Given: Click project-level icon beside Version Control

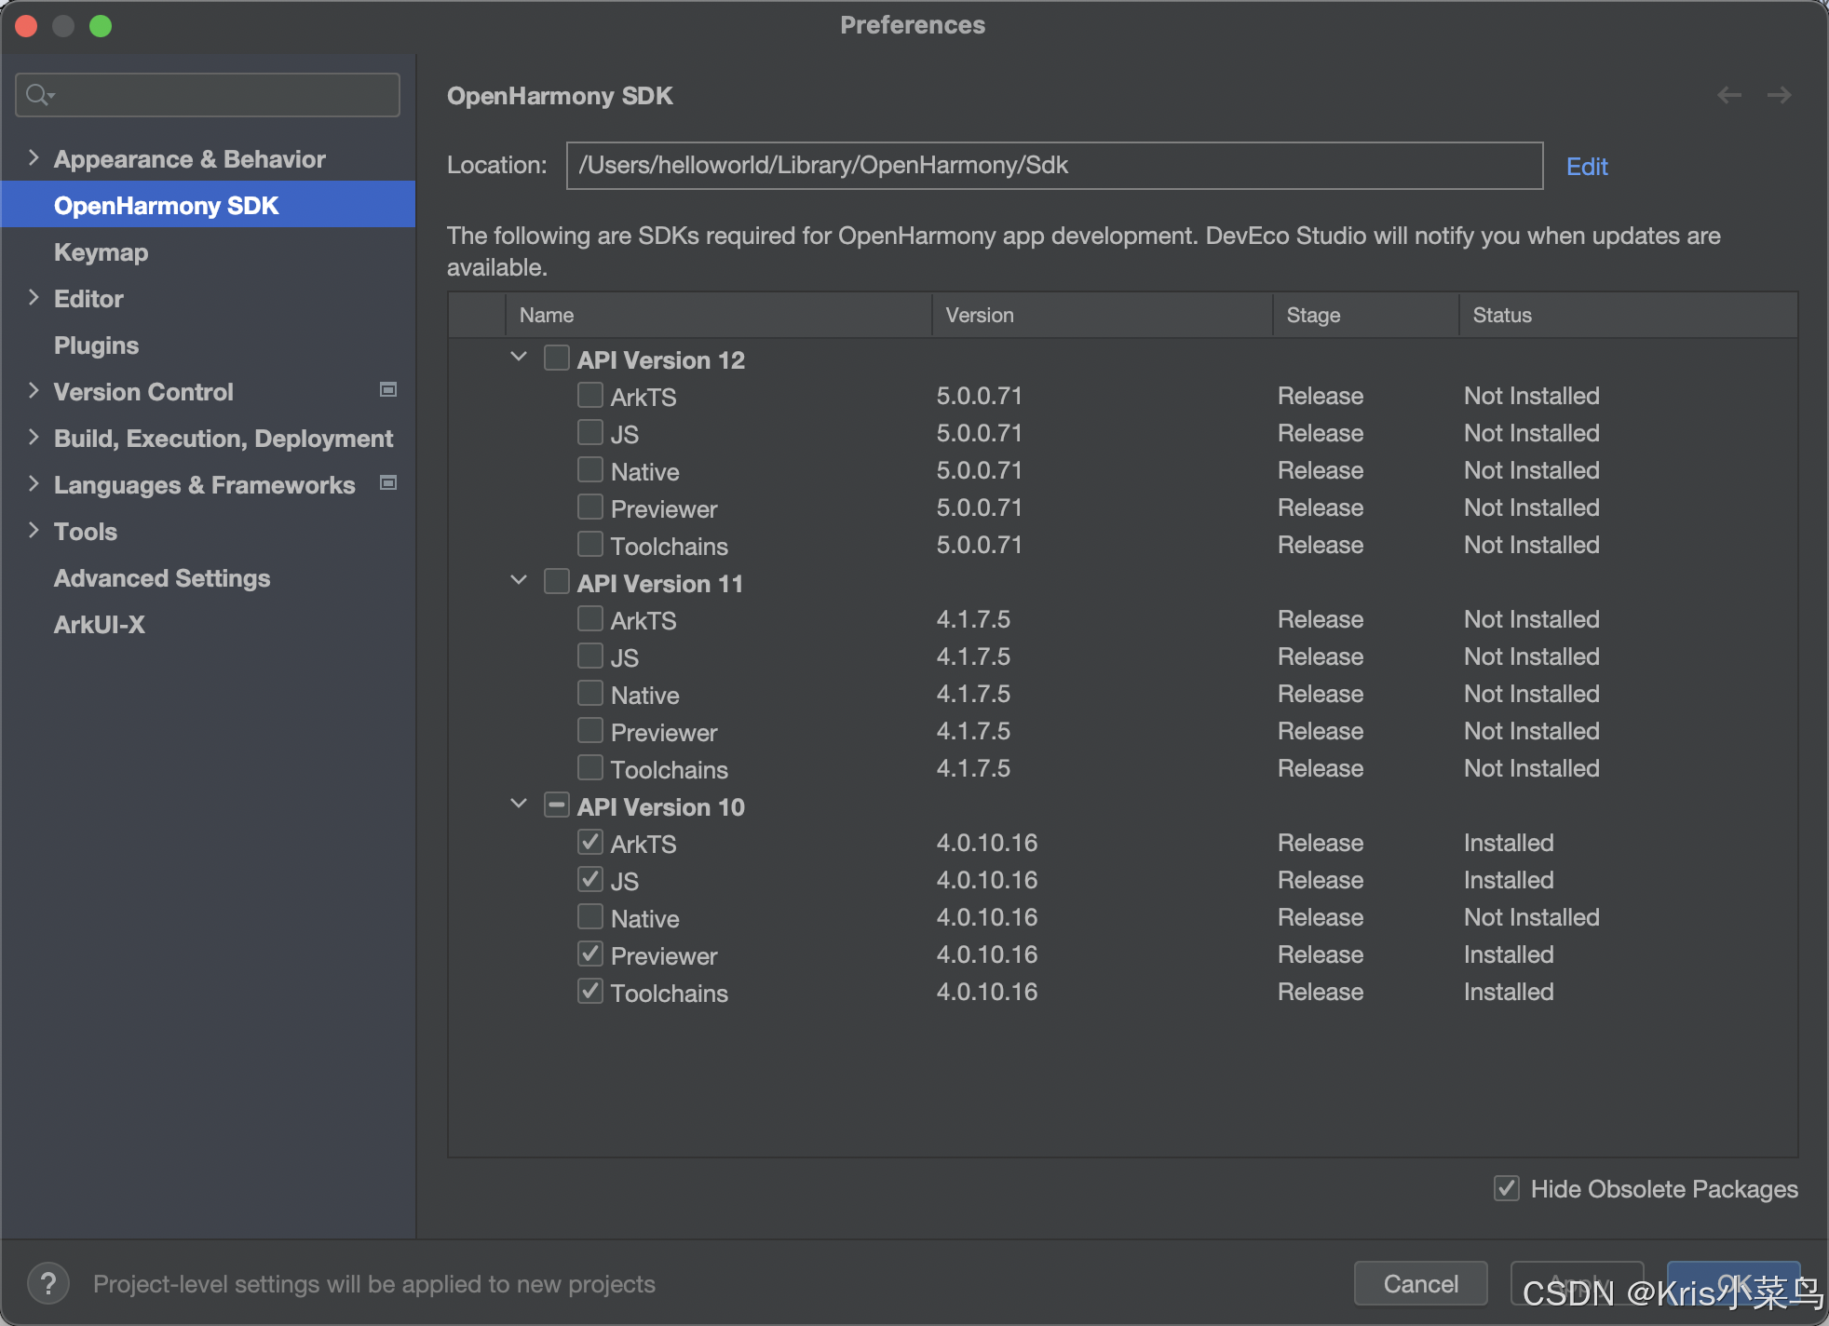Looking at the screenshot, I should coord(388,390).
